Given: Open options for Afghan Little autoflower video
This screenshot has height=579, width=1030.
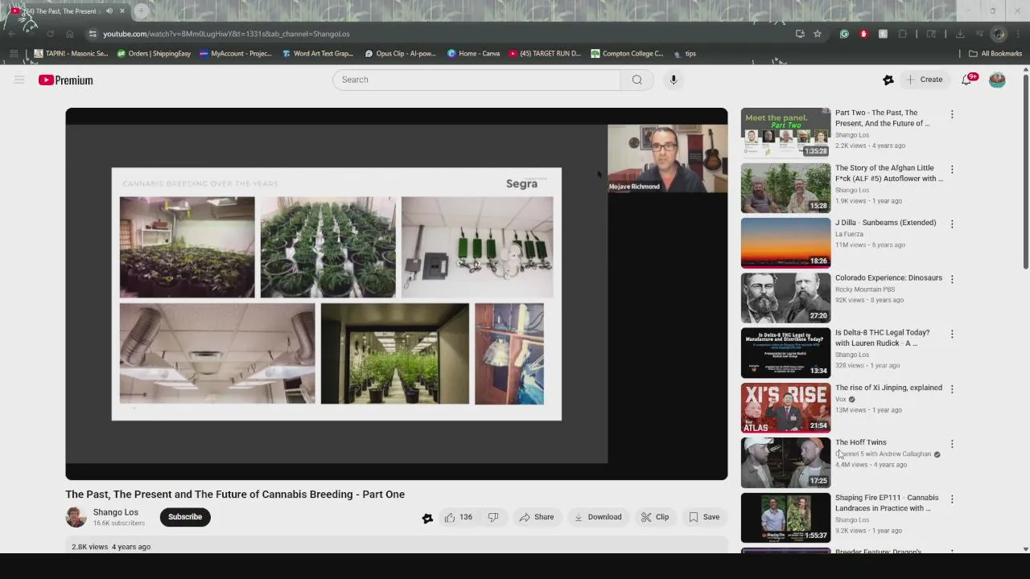Looking at the screenshot, I should [952, 170].
